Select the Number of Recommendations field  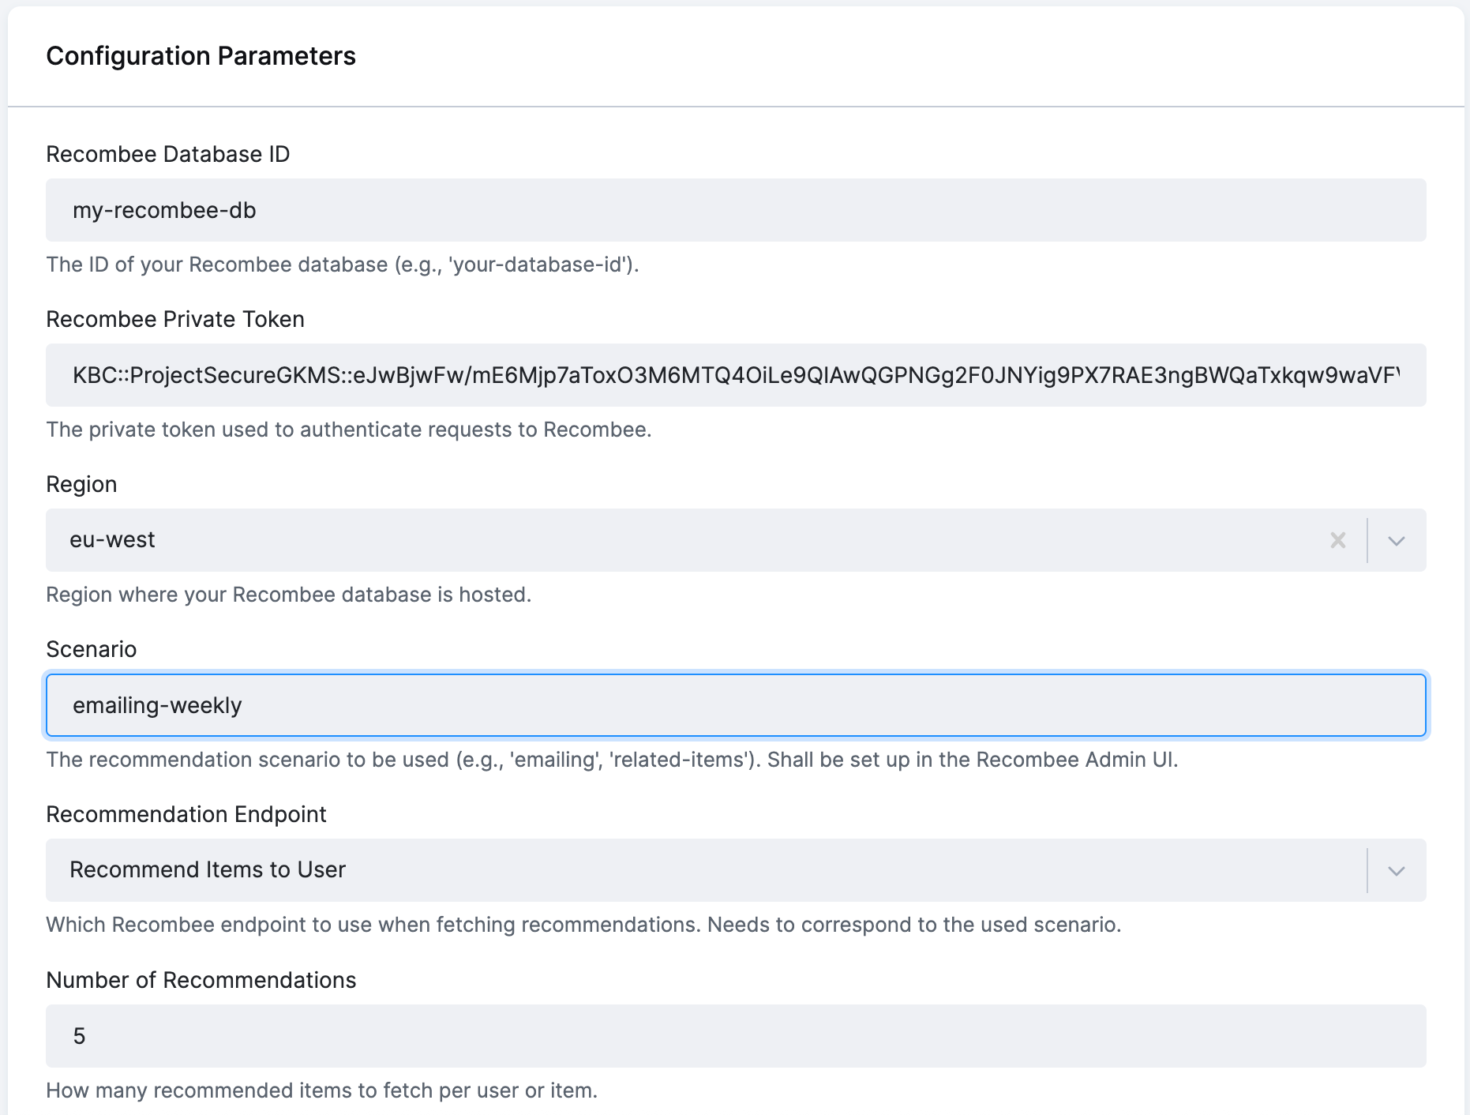(736, 1036)
